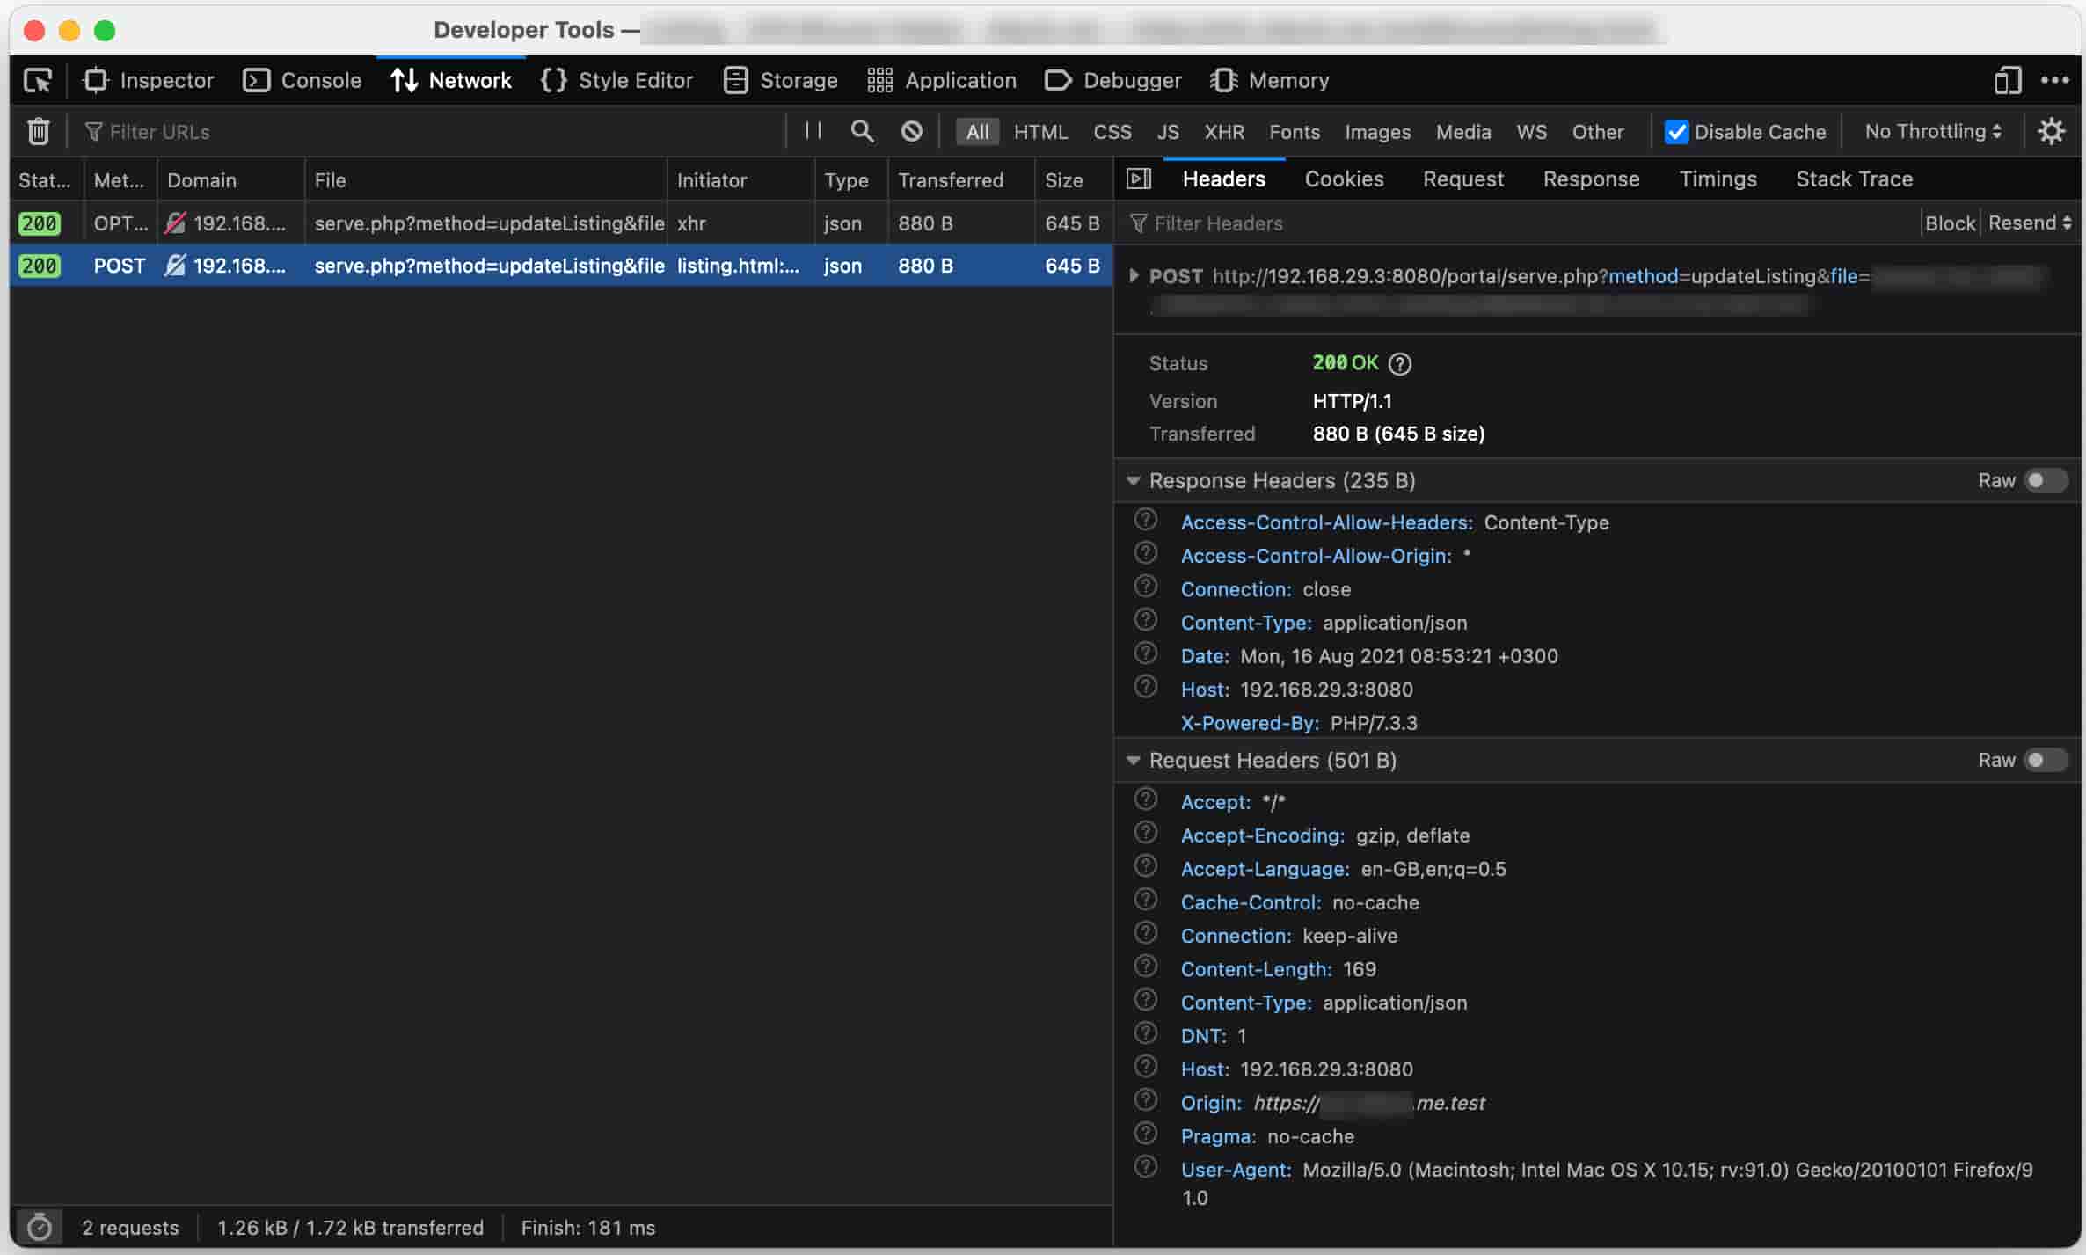This screenshot has height=1255, width=2086.
Task: Show the Stack Trace details tab
Action: (1854, 179)
